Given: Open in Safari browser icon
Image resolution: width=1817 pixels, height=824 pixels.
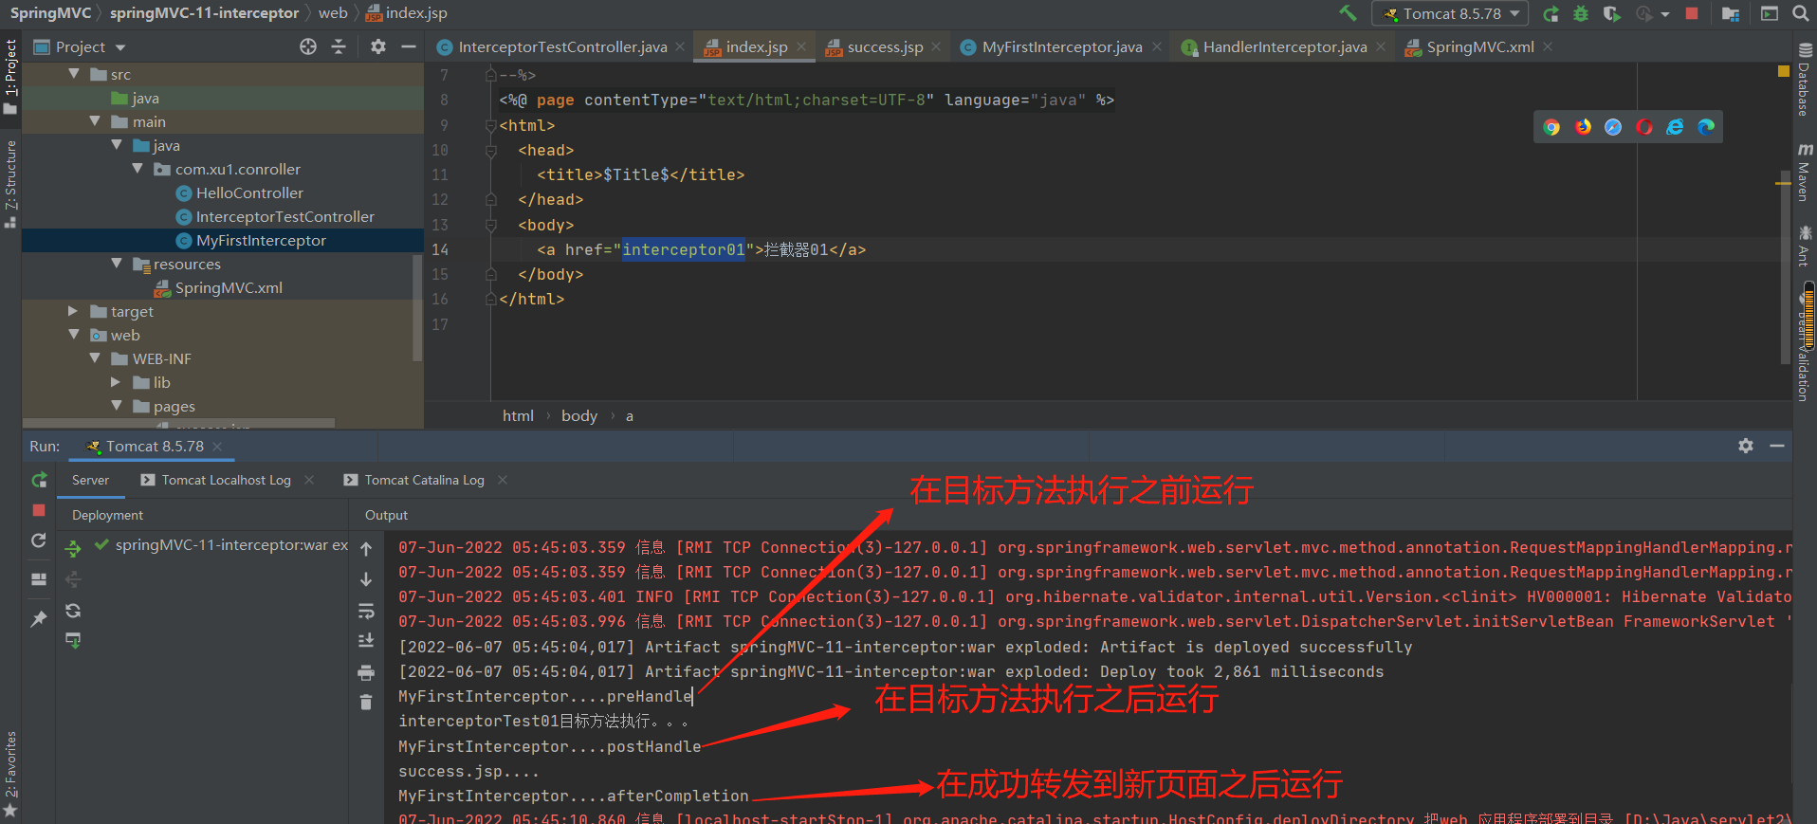Looking at the screenshot, I should pos(1613,127).
